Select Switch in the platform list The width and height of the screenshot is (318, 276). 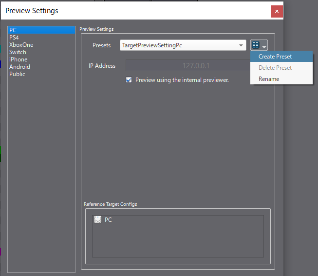[41, 52]
